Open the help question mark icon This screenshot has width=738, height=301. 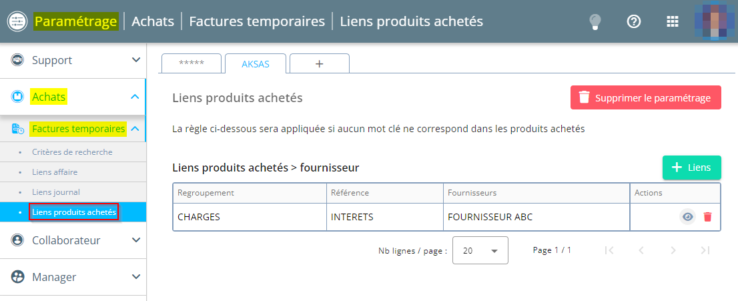click(634, 21)
